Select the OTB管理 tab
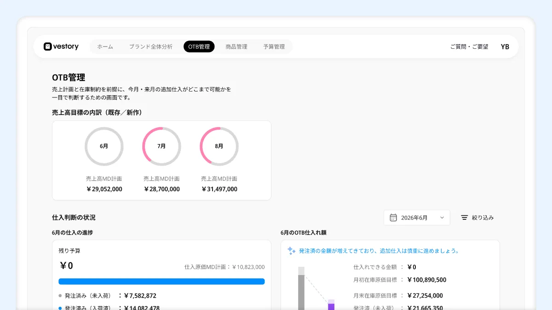Screen dimensions: 552x310 click(x=199, y=46)
